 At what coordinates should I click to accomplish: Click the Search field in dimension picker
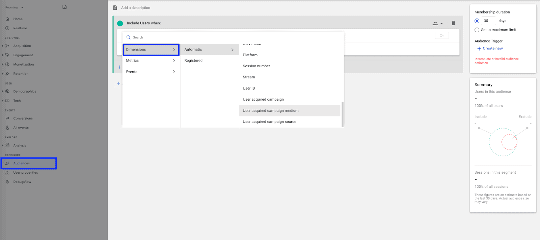click(233, 38)
